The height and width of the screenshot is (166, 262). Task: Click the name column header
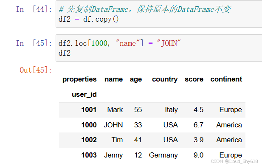(x=114, y=79)
